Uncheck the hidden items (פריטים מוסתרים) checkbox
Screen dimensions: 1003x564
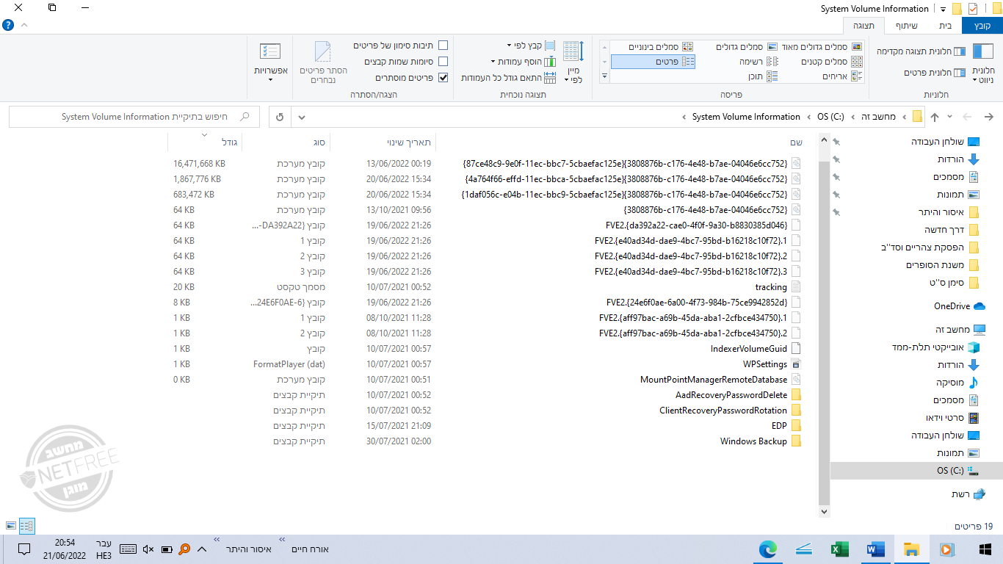pyautogui.click(x=443, y=78)
